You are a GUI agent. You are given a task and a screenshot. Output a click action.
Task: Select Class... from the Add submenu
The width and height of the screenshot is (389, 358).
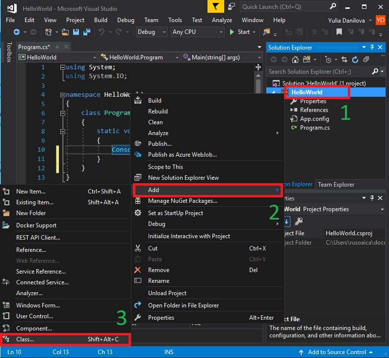pos(25,339)
